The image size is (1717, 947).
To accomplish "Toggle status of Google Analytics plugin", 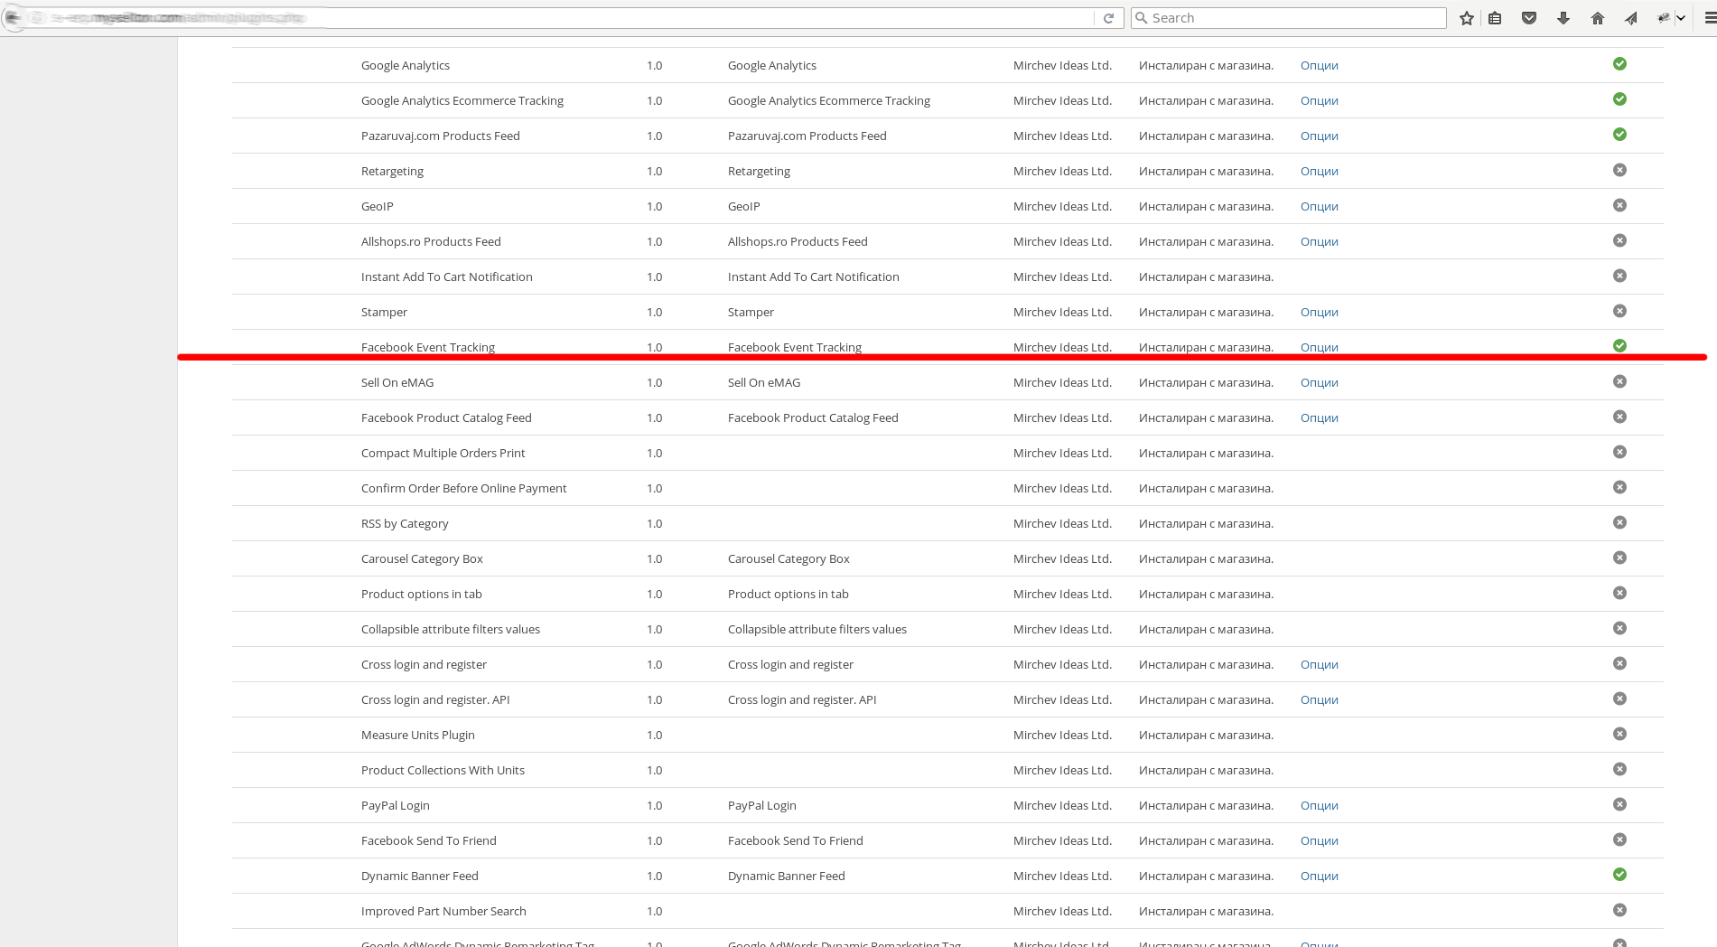I will (1619, 64).
